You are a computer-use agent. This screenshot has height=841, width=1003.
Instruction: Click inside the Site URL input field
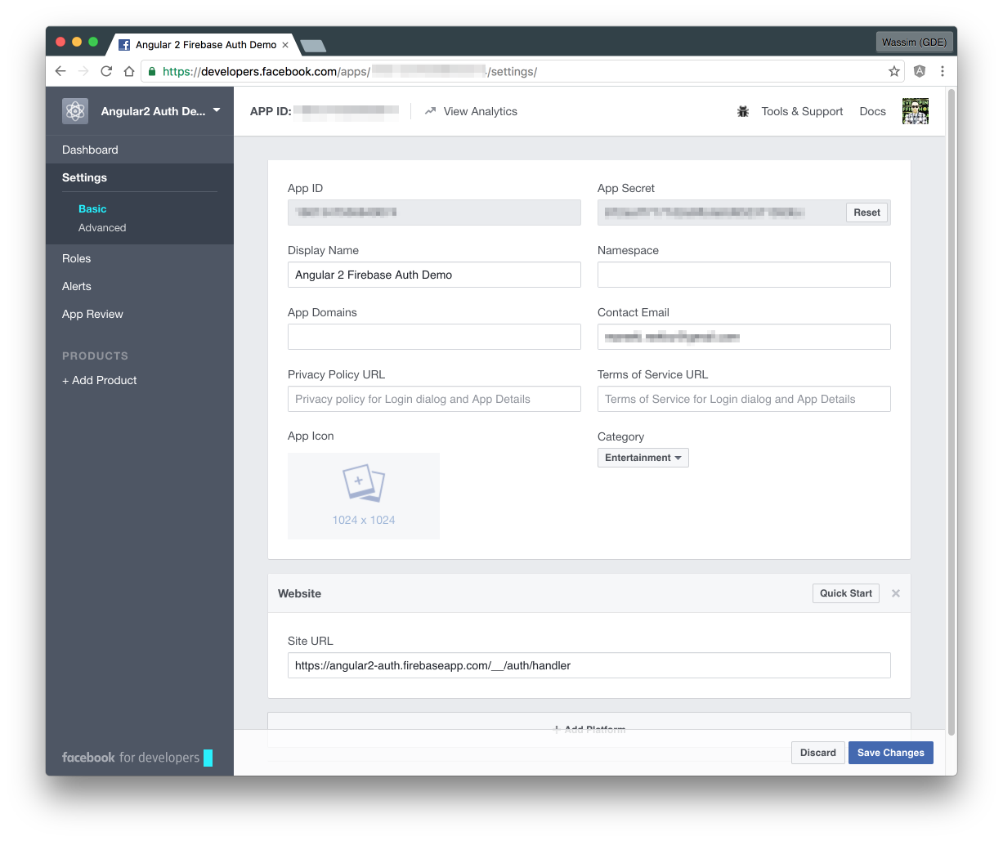coord(589,665)
